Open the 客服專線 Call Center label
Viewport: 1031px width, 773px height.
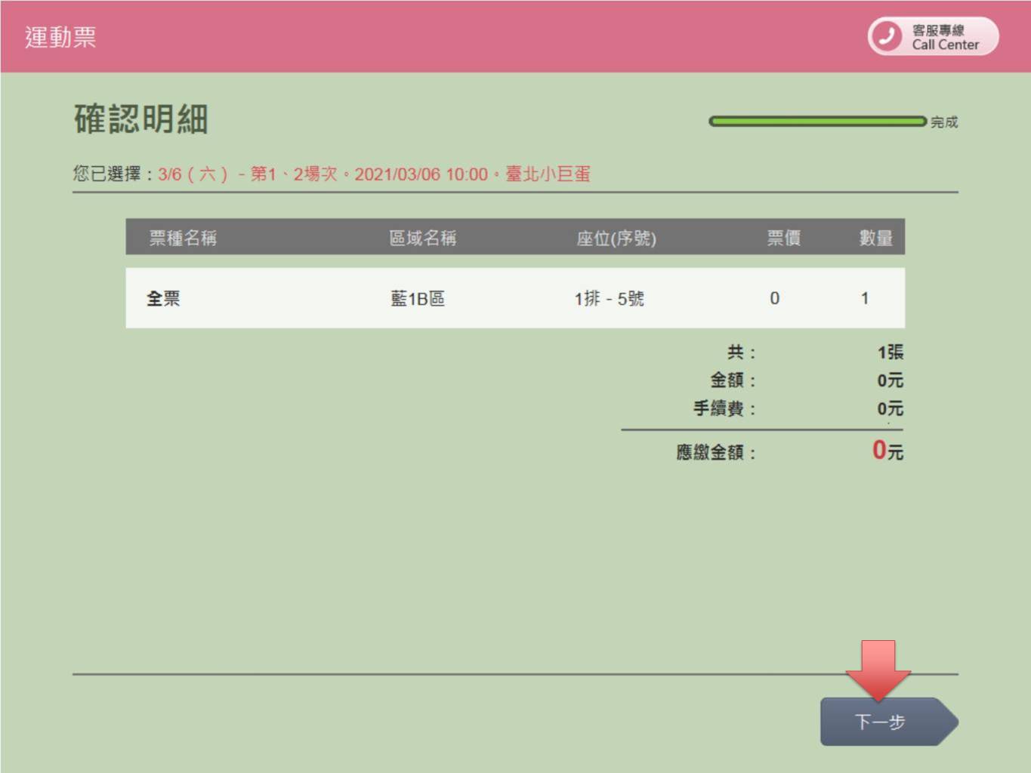tap(944, 37)
